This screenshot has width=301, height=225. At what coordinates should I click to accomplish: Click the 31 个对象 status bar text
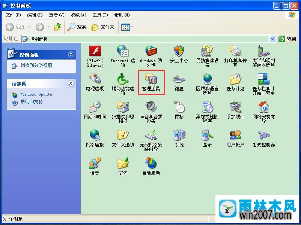[x=12, y=219]
